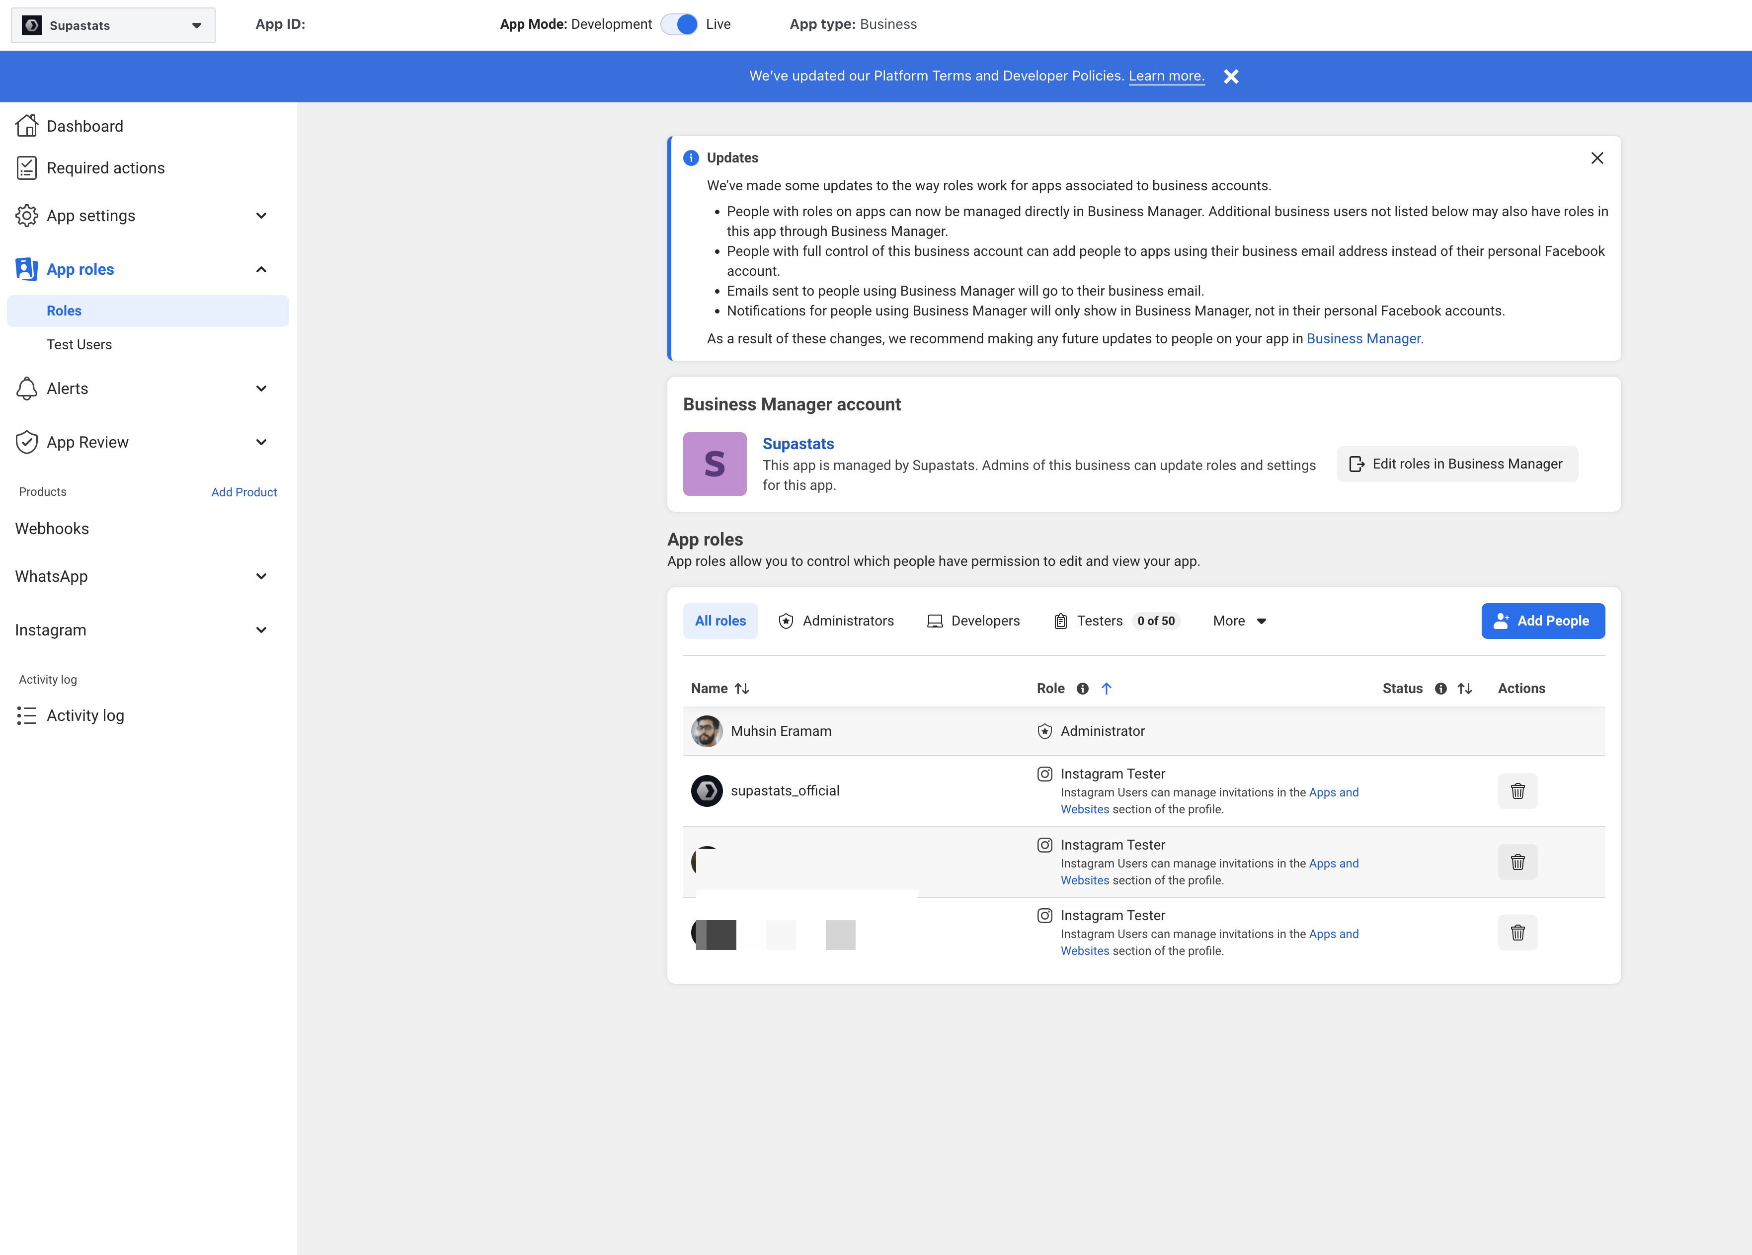The width and height of the screenshot is (1752, 1255).
Task: Click the Dashboard home icon
Action: pos(26,126)
